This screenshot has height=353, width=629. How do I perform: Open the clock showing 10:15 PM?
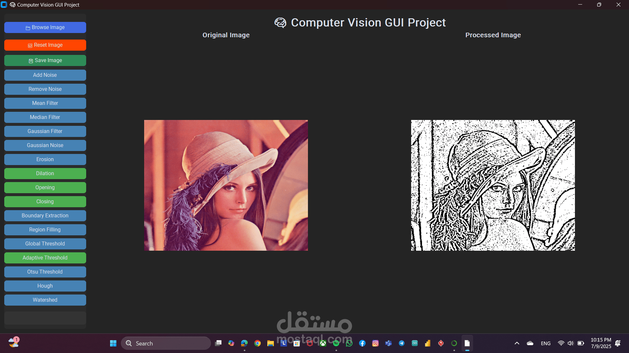tap(601, 343)
